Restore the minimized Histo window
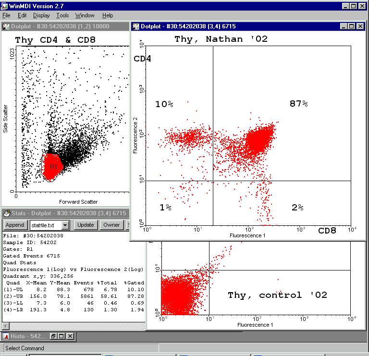This screenshot has height=356, width=369. click(x=54, y=336)
